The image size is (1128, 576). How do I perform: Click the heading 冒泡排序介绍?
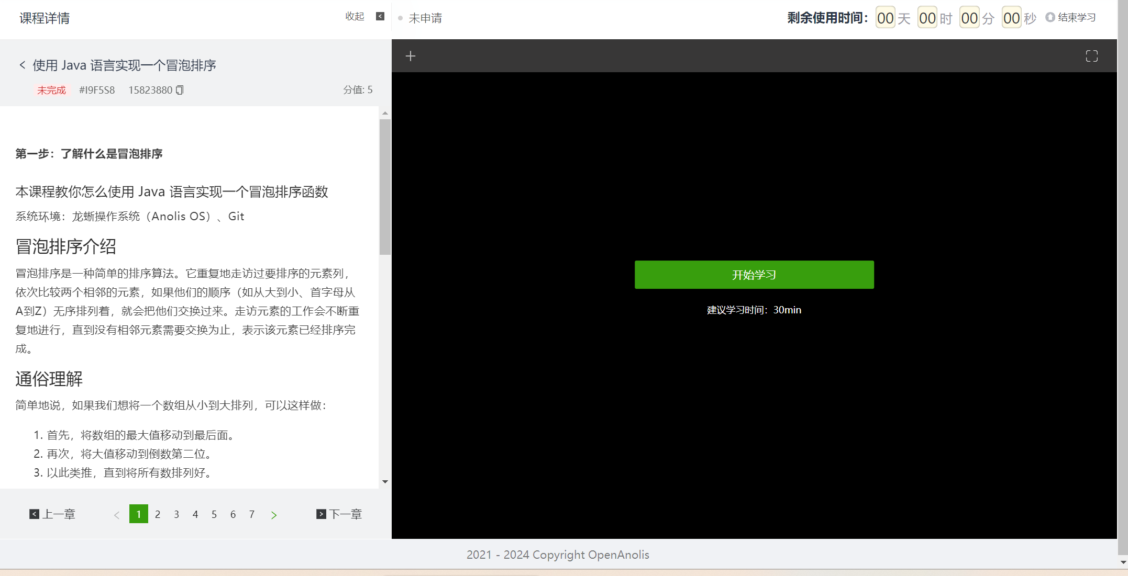pyautogui.click(x=65, y=246)
